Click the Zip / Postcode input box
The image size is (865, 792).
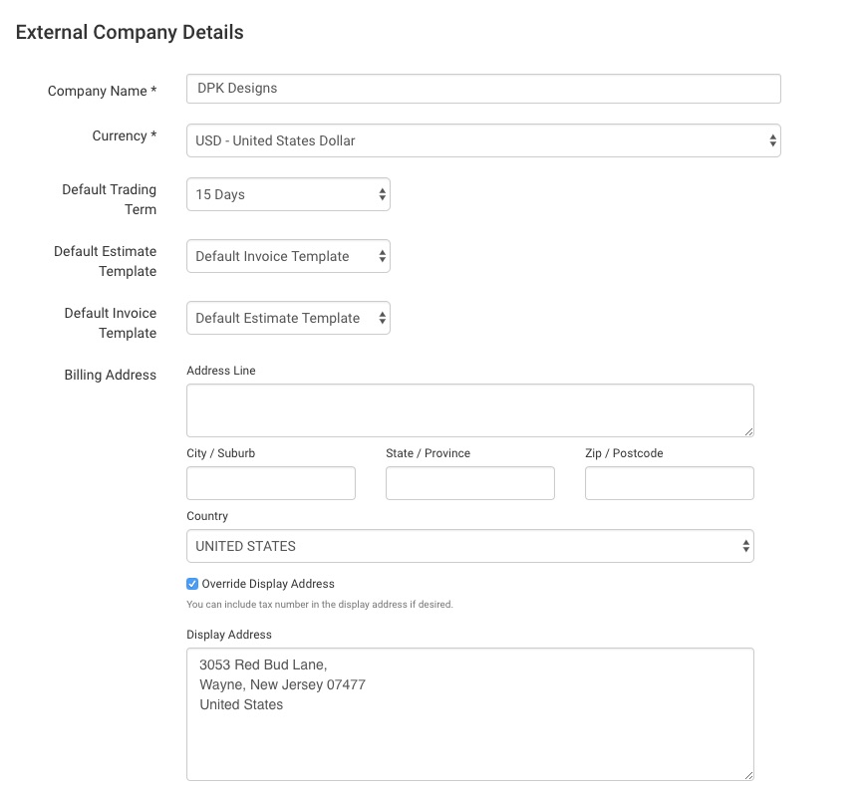(669, 483)
